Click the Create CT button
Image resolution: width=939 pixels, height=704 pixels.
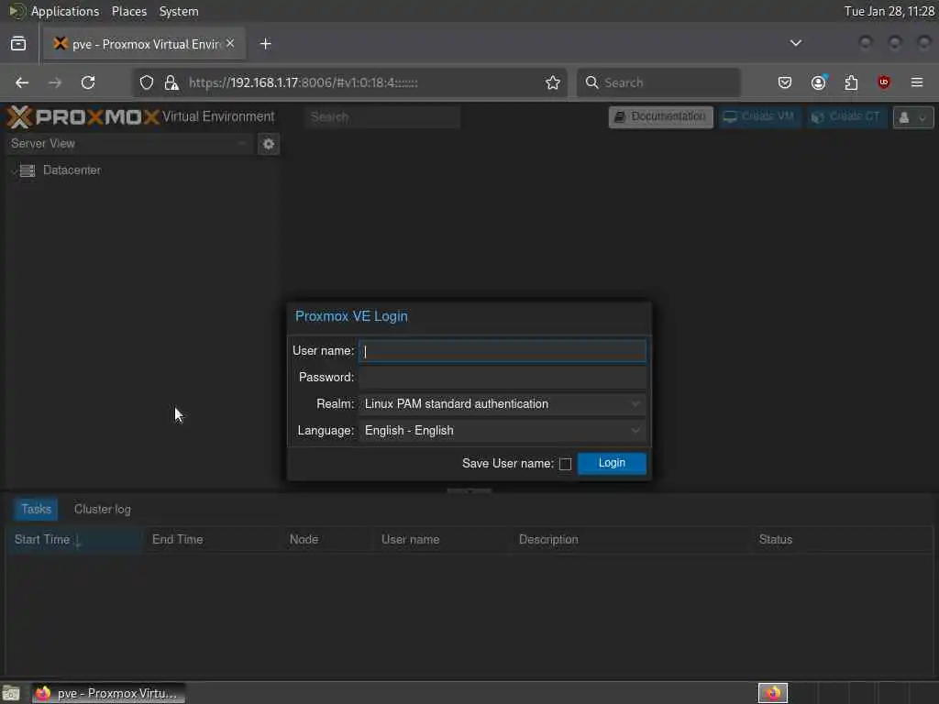point(846,116)
